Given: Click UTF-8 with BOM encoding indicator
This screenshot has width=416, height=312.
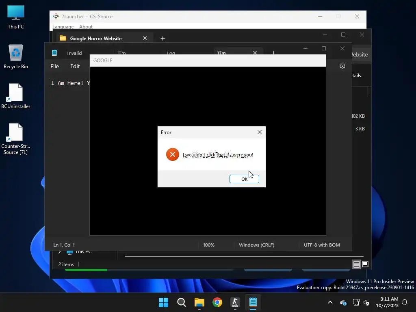Looking at the screenshot, I should (322, 245).
